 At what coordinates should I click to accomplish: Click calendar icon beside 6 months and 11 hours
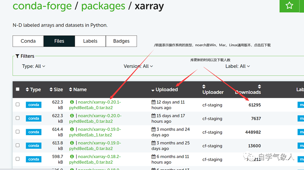click(x=154, y=156)
